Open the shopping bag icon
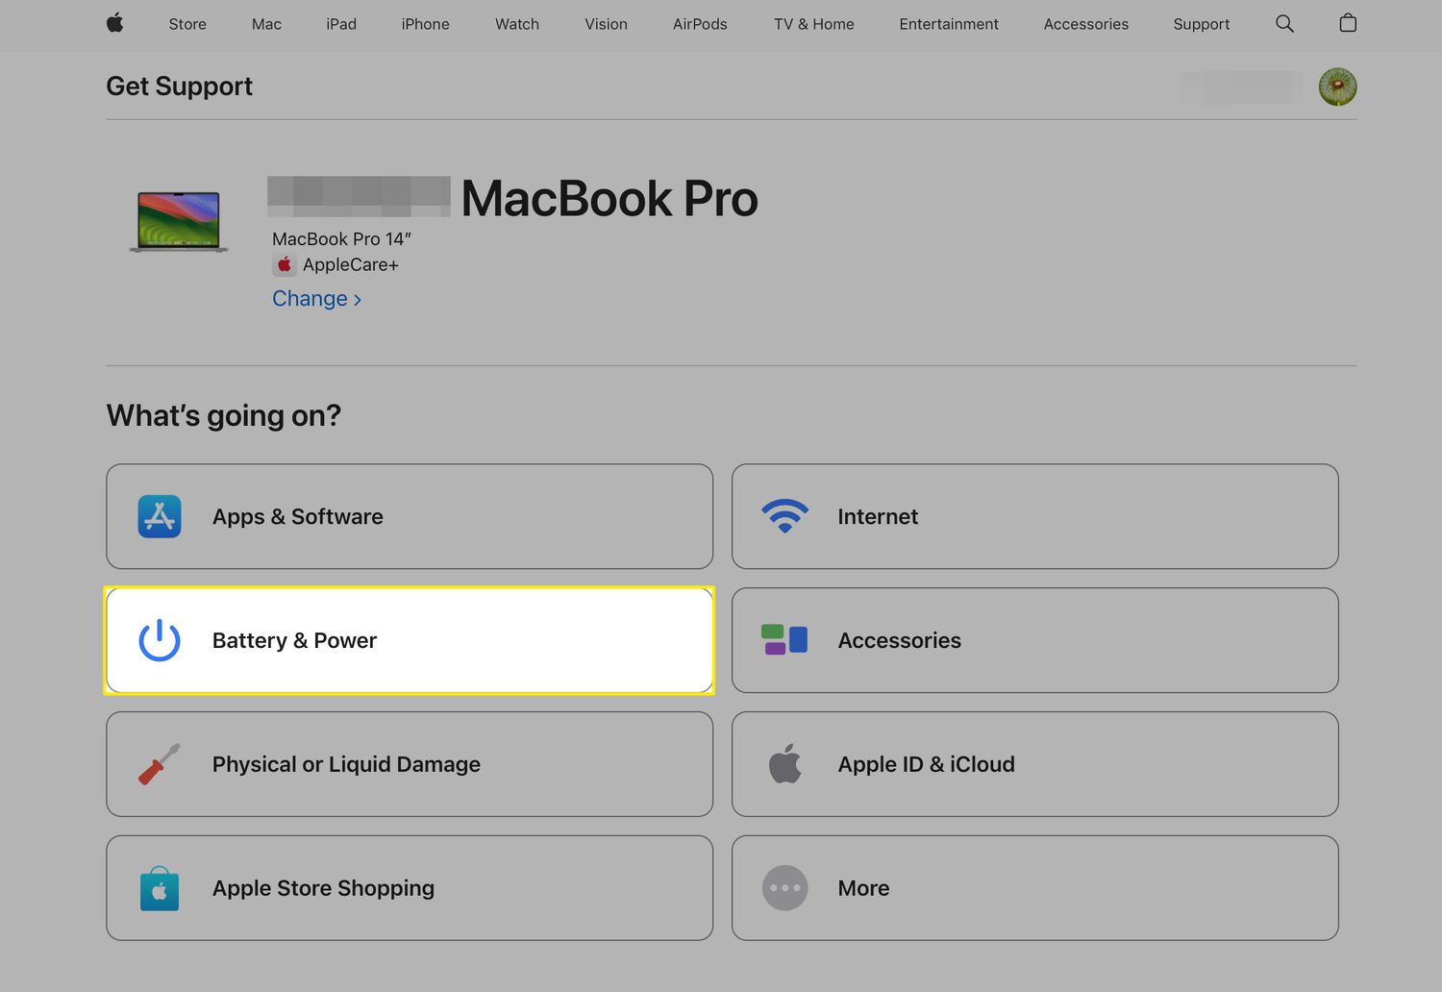 (1348, 23)
